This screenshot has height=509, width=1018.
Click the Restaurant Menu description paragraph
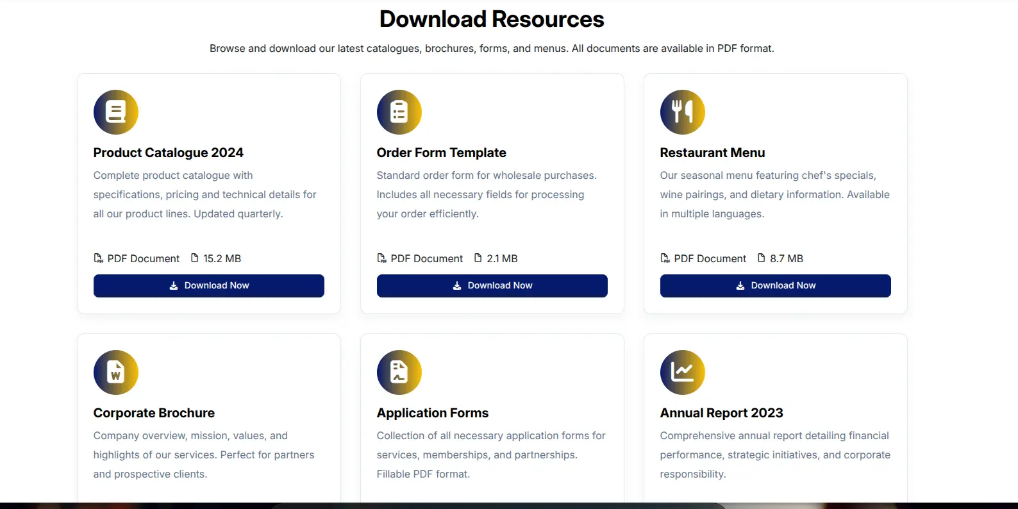click(775, 194)
